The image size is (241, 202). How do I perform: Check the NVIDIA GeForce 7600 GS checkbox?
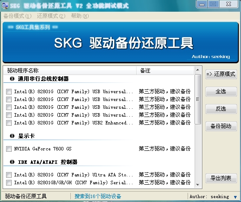tap(9, 149)
